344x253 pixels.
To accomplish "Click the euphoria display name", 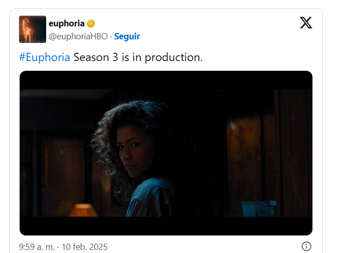I will pyautogui.click(x=66, y=24).
